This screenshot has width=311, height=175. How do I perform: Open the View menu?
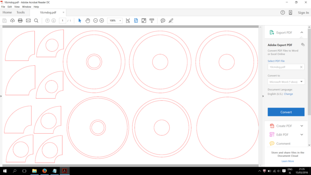pyautogui.click(x=17, y=7)
